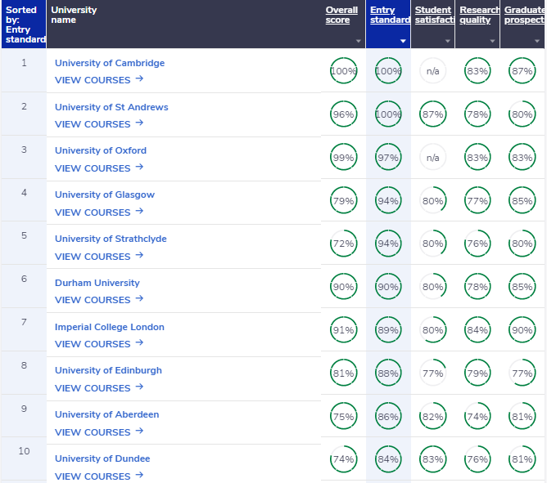Open University of Aberdeen link

point(106,414)
